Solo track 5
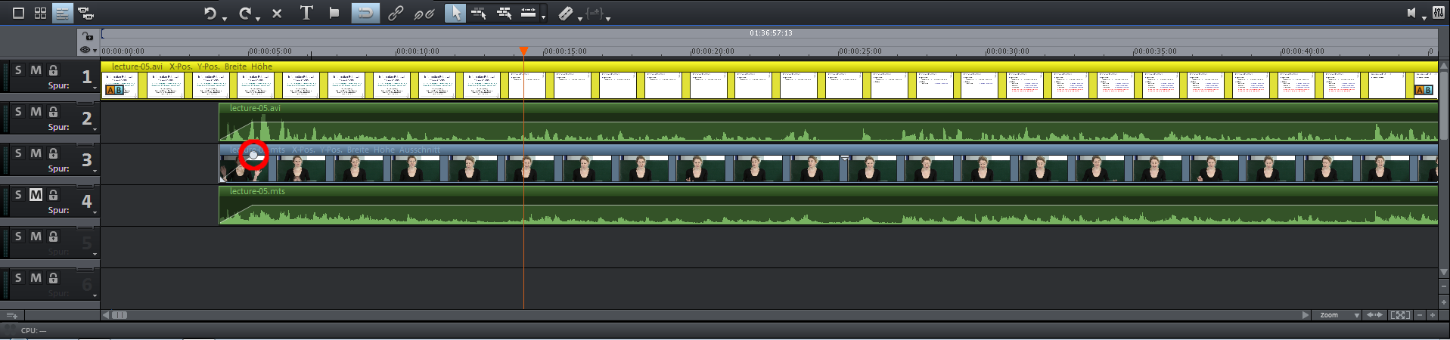The height and width of the screenshot is (340, 1450). click(x=18, y=236)
